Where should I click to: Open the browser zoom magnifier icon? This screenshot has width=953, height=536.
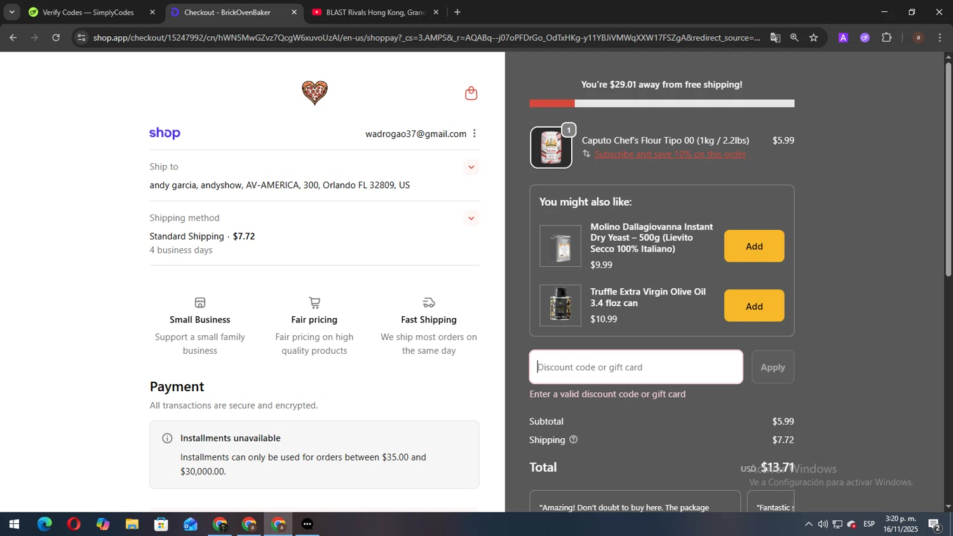(794, 37)
